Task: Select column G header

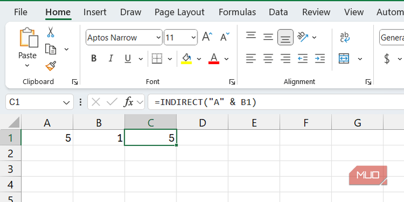Action: coord(358,123)
